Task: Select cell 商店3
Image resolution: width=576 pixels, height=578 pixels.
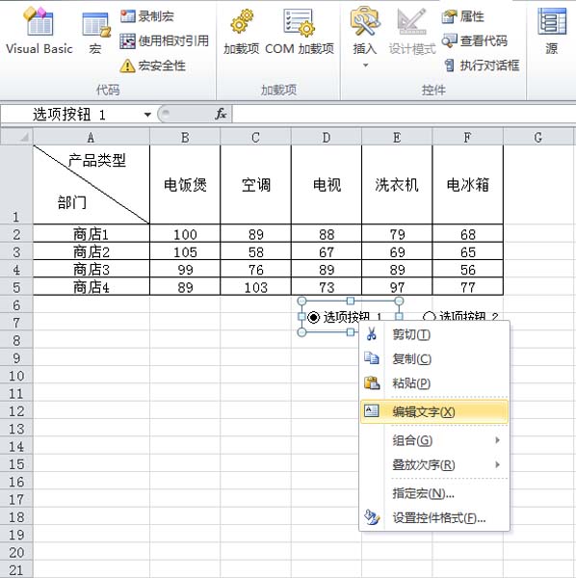Action: coord(92,269)
